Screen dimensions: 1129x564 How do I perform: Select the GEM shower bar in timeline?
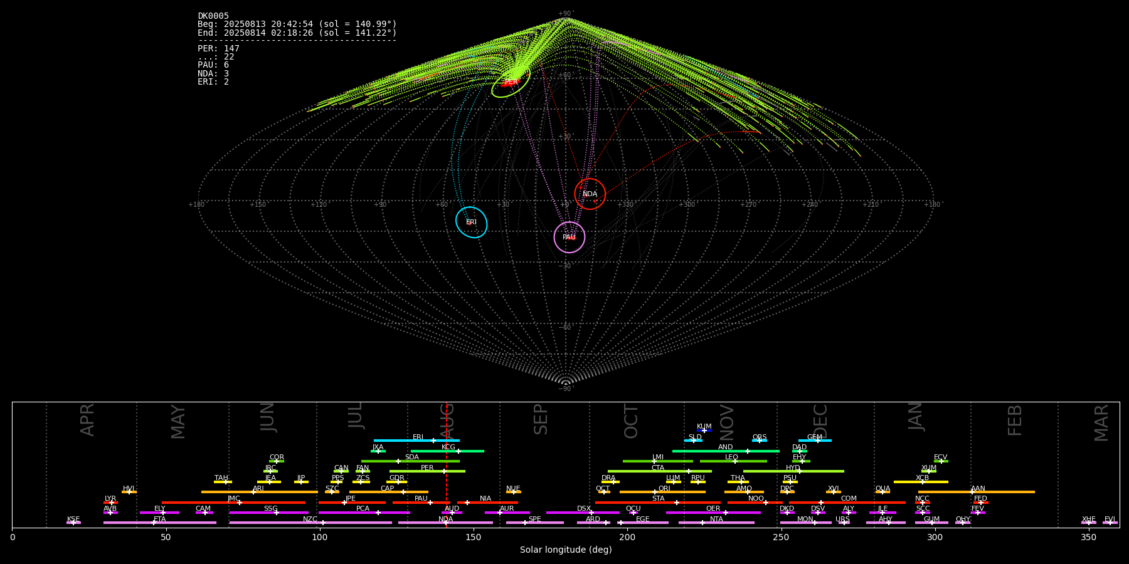tap(815, 441)
